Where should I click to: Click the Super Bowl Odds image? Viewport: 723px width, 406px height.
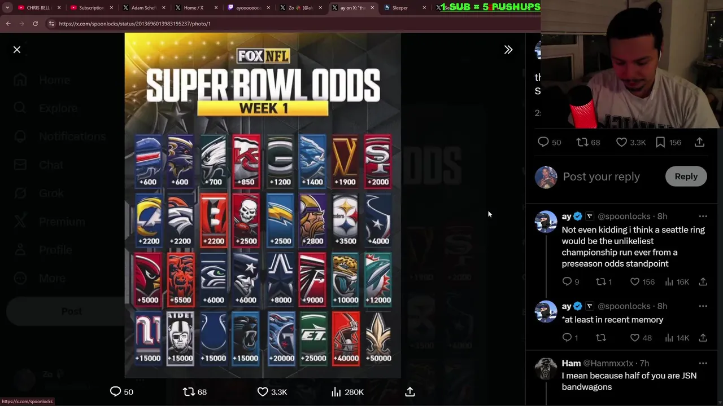263,205
